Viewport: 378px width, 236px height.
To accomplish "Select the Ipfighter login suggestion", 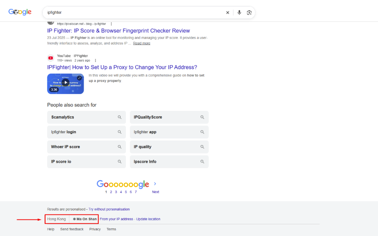I will tap(86, 132).
